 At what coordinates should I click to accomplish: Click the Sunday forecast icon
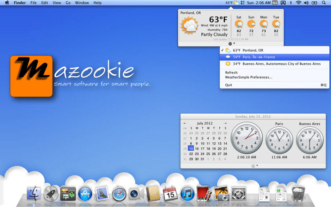251,24
